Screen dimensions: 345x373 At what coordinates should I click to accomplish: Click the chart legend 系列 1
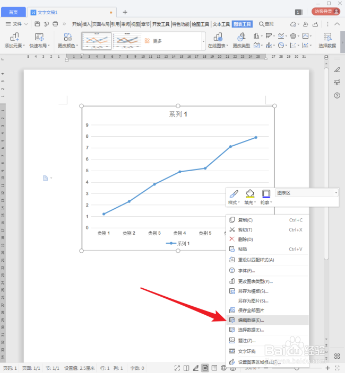[x=178, y=243]
